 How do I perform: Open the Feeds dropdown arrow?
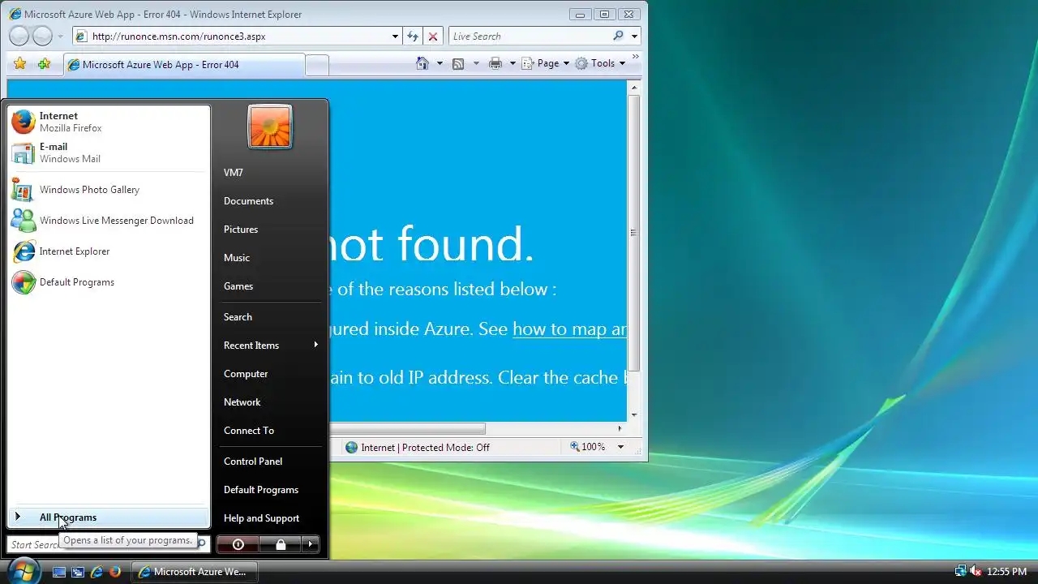pyautogui.click(x=476, y=63)
